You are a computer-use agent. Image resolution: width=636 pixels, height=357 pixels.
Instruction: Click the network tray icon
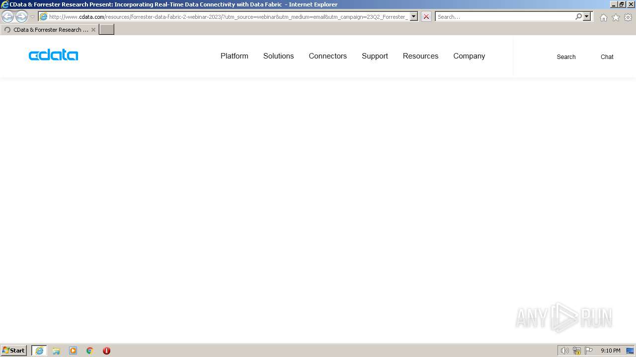[x=577, y=351]
